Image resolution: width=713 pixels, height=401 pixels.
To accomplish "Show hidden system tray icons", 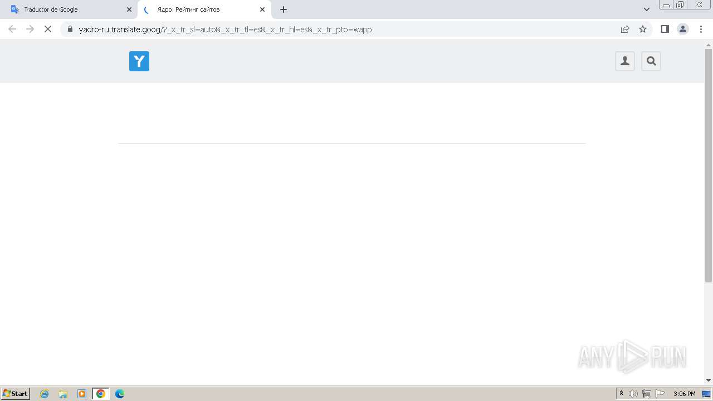I will coord(622,394).
